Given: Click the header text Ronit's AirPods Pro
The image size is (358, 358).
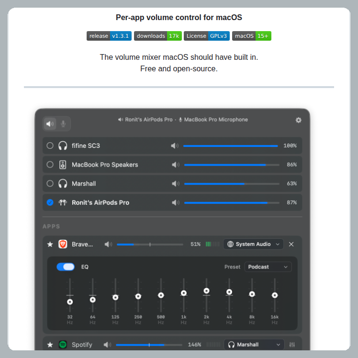Looking at the screenshot, I should click(x=149, y=120).
